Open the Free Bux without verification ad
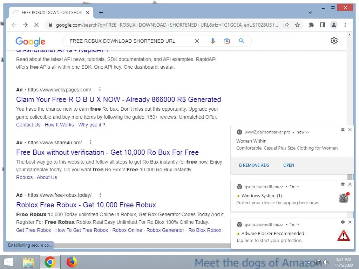This screenshot has width=359, height=269. point(107,152)
